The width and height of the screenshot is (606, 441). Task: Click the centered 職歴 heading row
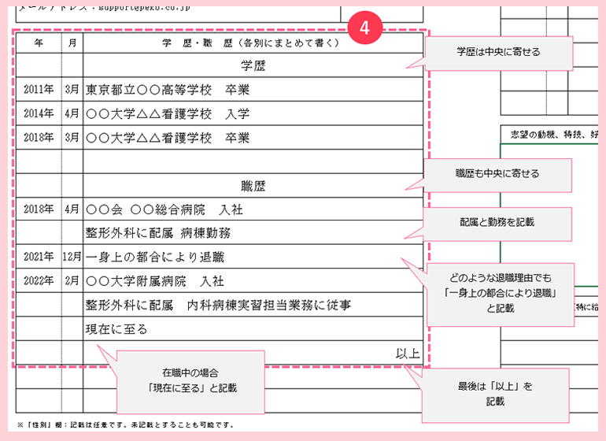point(253,187)
